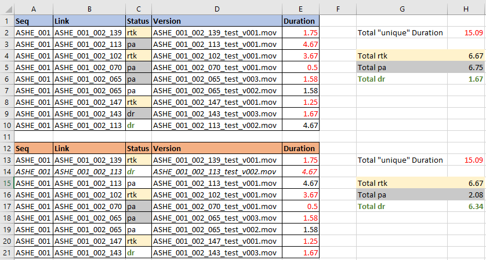This screenshot has width=486, height=260.
Task: Select Total pa value 2.08
Action: [466, 195]
